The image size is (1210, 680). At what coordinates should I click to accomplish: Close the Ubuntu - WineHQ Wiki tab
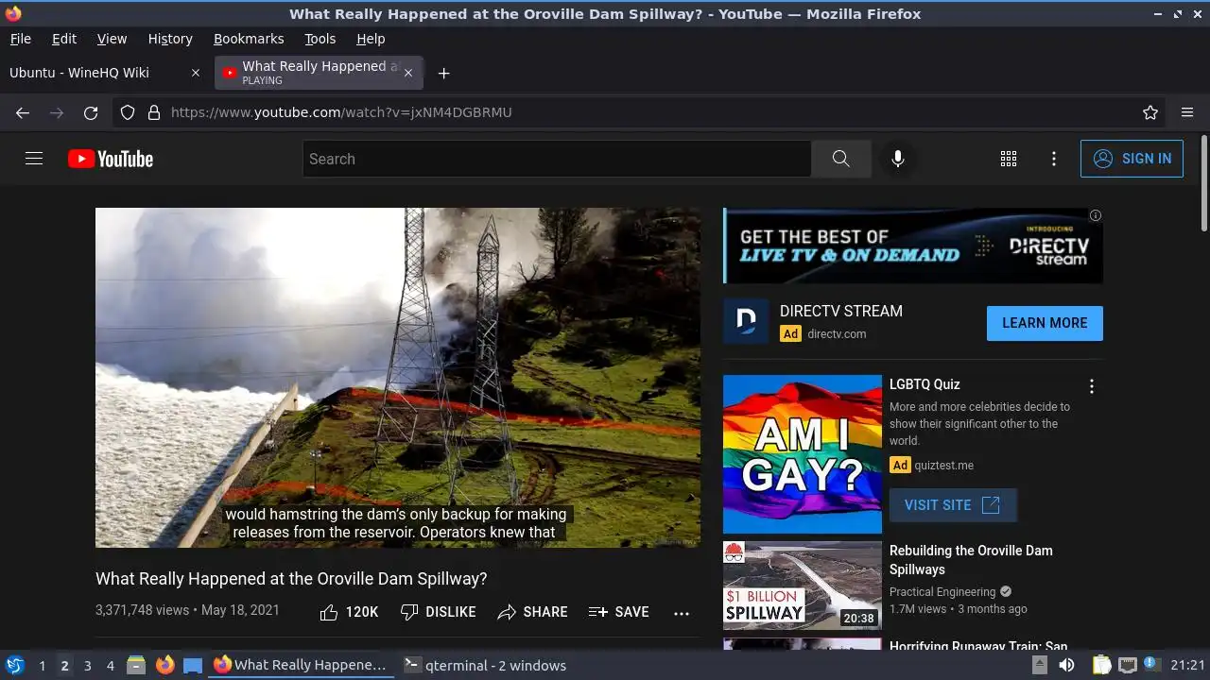point(196,73)
